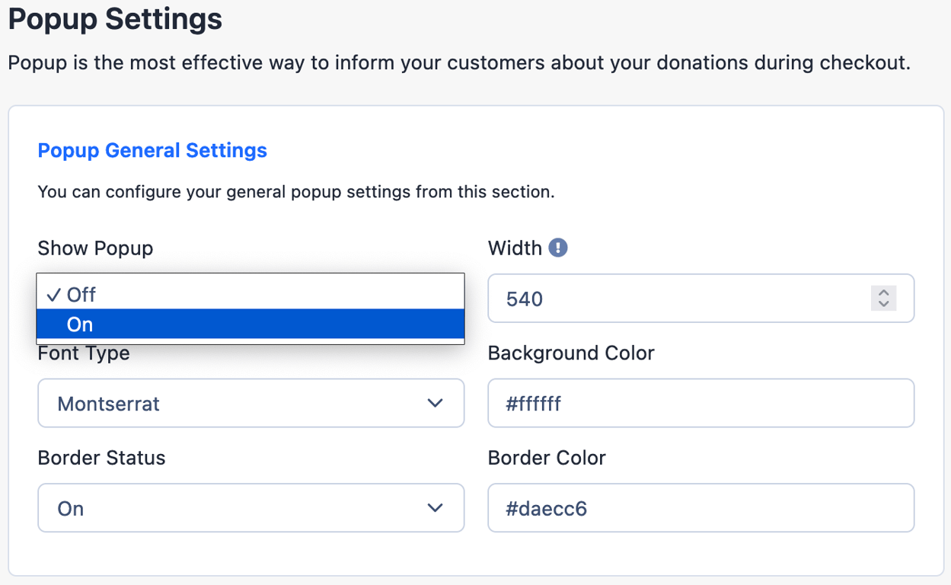Select the highlighted On option for Show Popup
Viewport: 951px width, 585px height.
(x=251, y=324)
